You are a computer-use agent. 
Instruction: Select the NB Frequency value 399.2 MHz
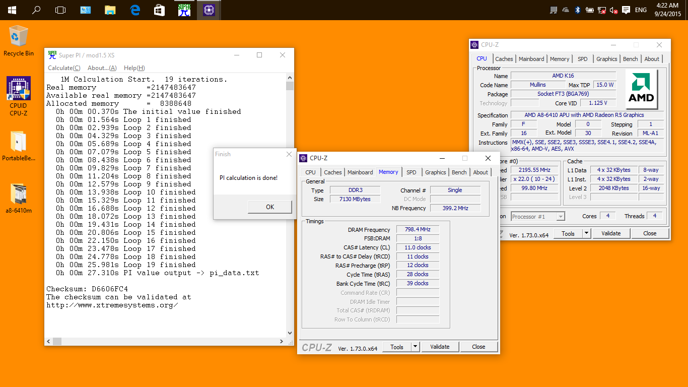click(x=454, y=208)
